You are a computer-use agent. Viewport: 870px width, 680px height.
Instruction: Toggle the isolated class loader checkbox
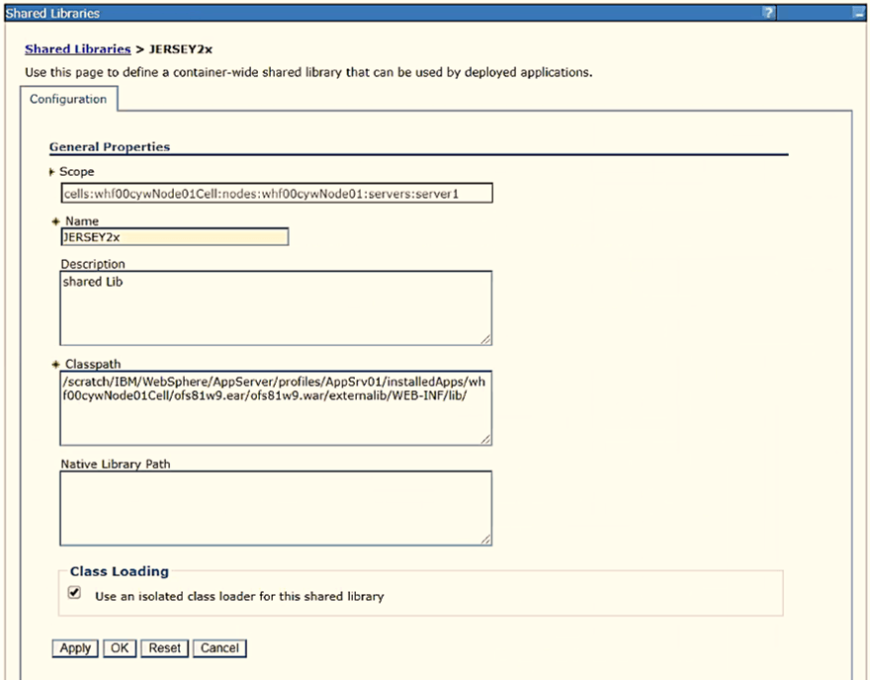click(x=74, y=592)
